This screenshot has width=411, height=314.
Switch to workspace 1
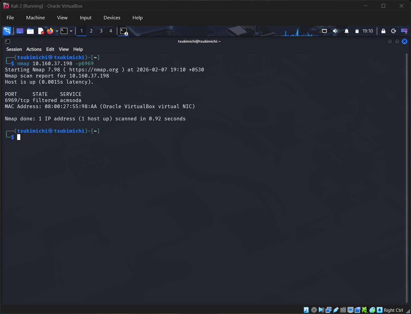coord(82,31)
